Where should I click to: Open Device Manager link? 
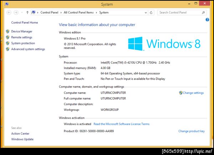[x=22, y=31]
